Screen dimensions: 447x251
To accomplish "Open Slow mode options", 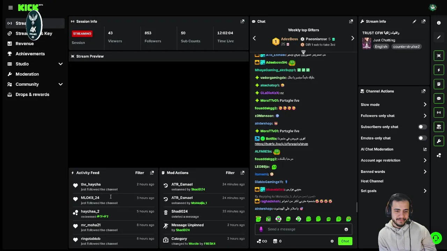I will coord(394,105).
